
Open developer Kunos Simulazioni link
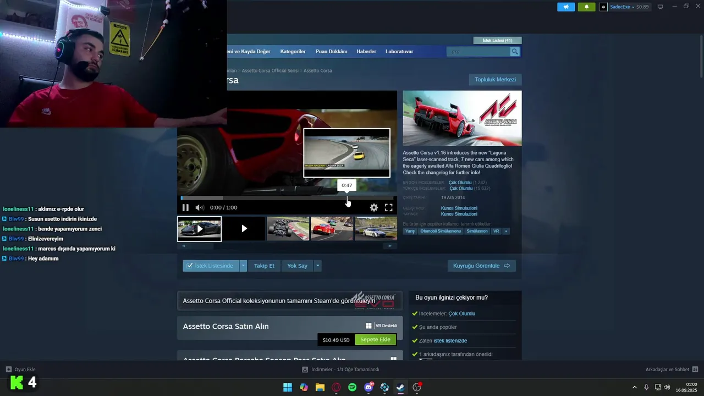coord(459,208)
